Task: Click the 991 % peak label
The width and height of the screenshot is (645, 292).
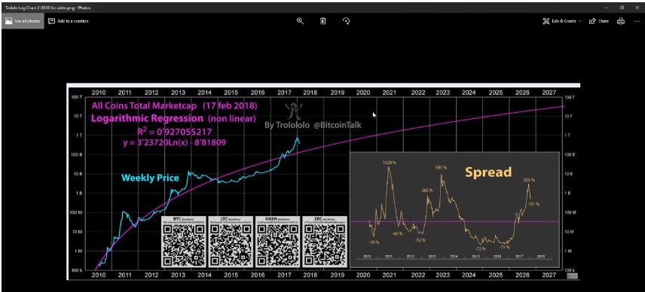Action: 442,168
